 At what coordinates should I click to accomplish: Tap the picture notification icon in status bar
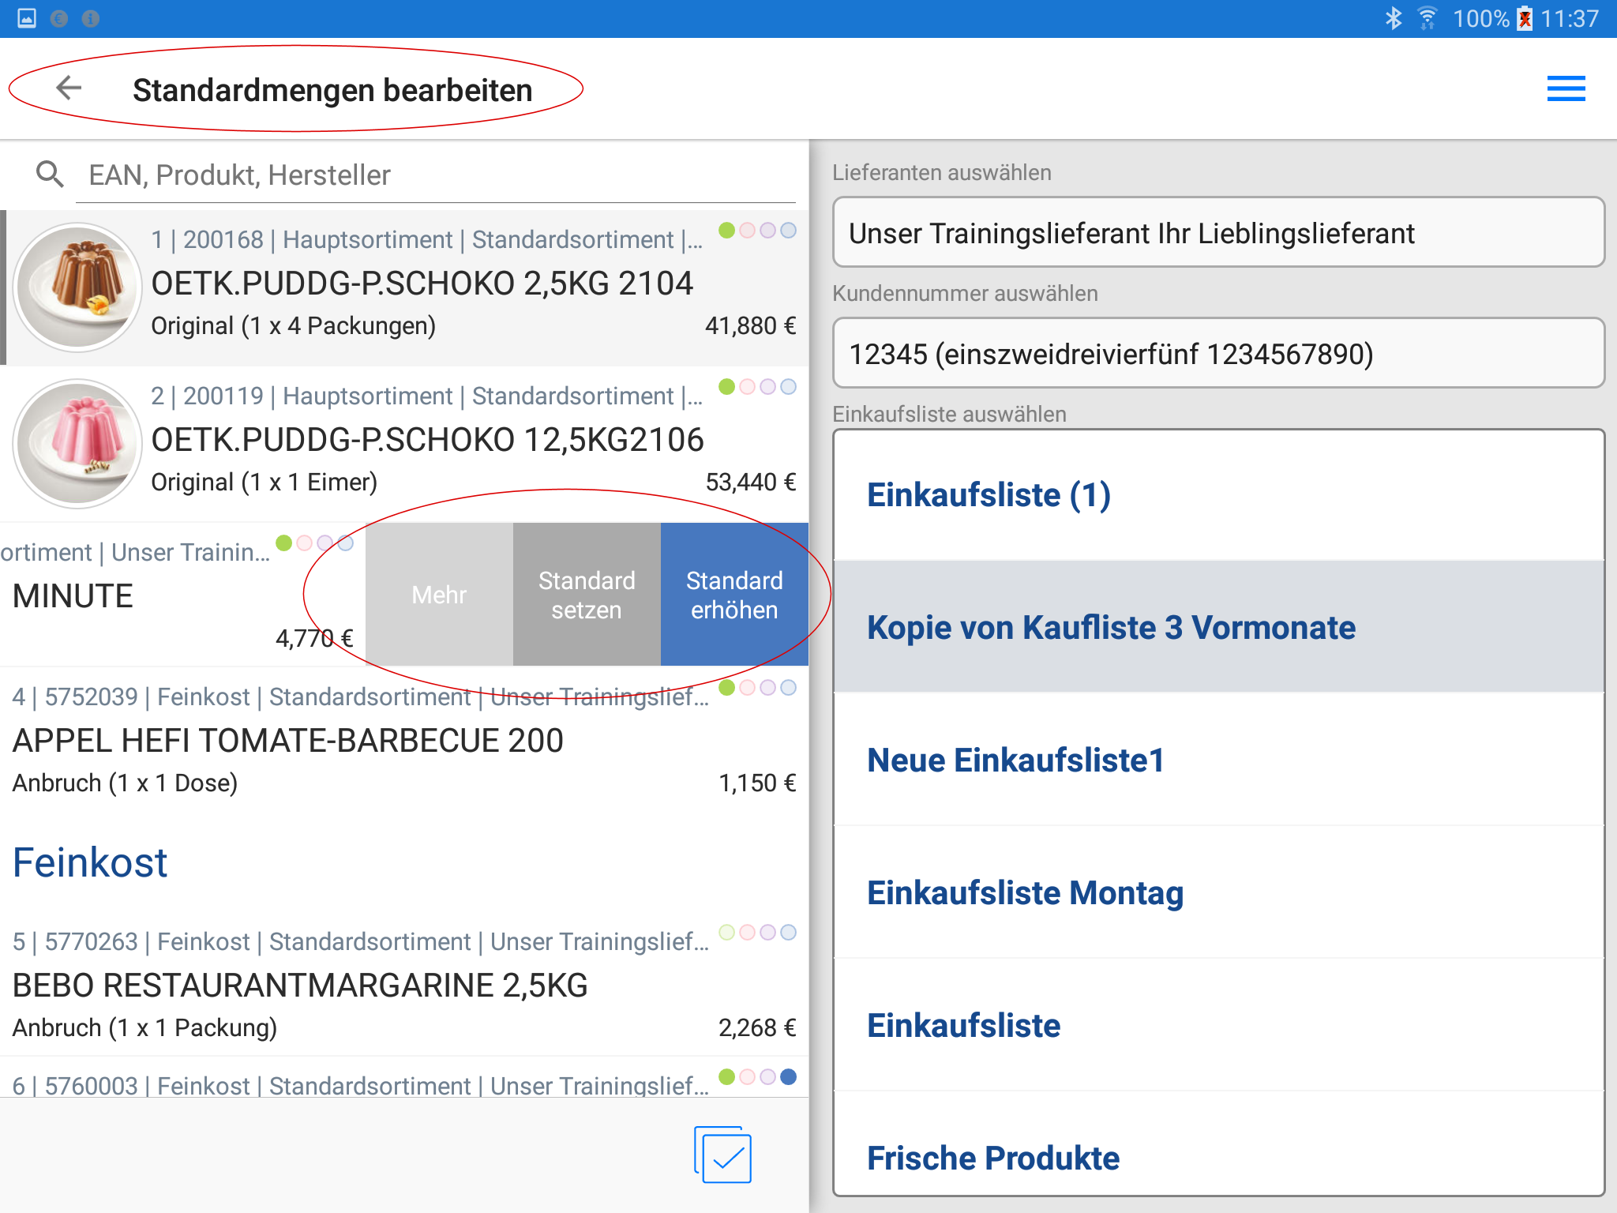[27, 18]
